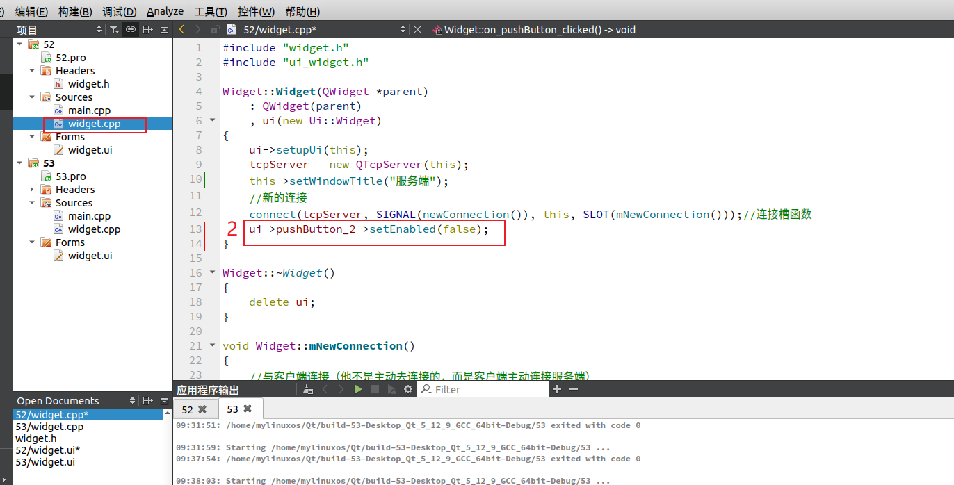Screen dimensions: 954x485
Task: Split the Projects sidebar panel
Action: 147,29
